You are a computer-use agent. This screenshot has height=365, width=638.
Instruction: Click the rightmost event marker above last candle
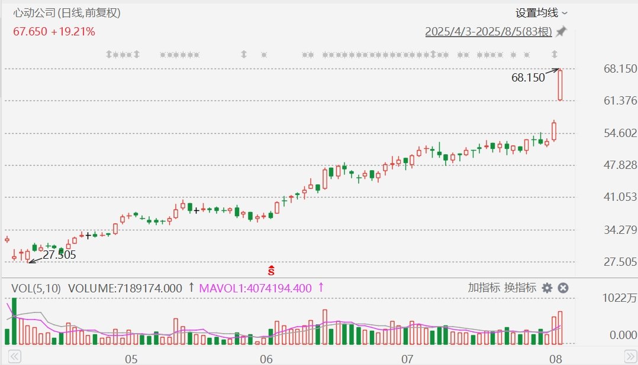tap(554, 54)
